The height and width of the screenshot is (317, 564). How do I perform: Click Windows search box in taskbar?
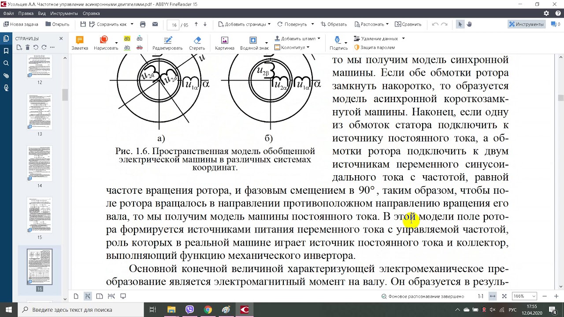coord(80,310)
